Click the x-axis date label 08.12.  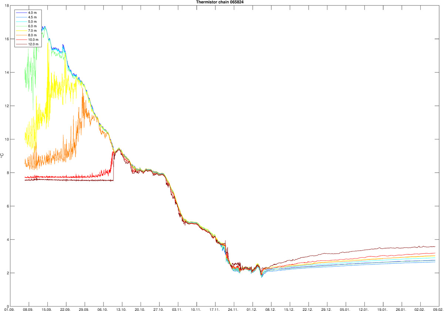click(270, 309)
